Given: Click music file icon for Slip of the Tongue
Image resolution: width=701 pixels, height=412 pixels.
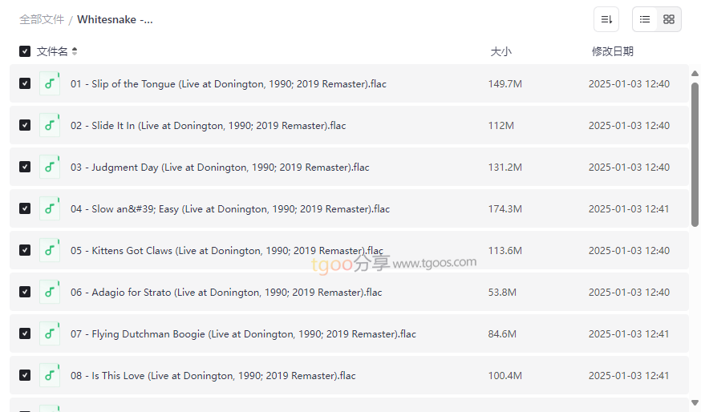Looking at the screenshot, I should coord(50,83).
